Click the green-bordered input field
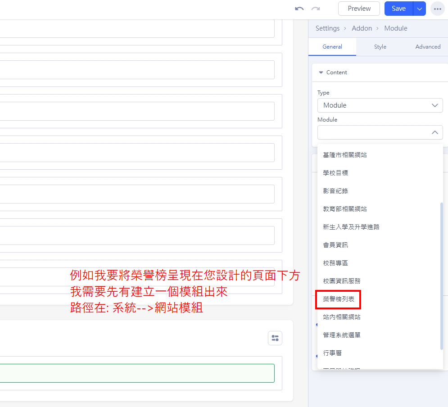 tap(137, 373)
